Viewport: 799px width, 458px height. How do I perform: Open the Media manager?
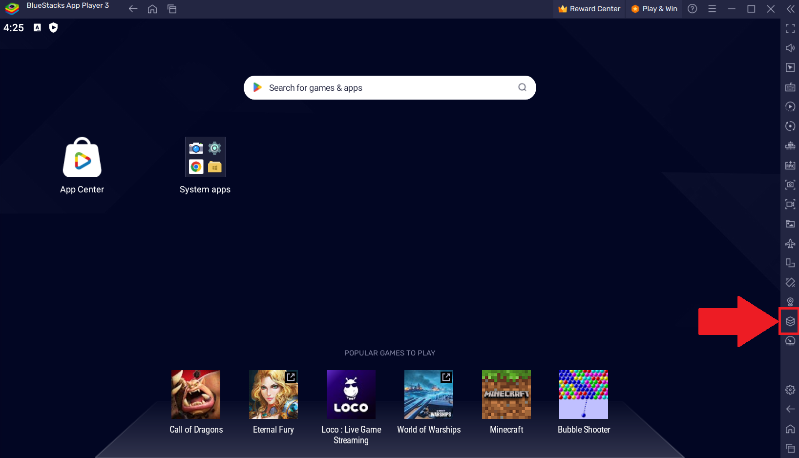click(x=790, y=224)
